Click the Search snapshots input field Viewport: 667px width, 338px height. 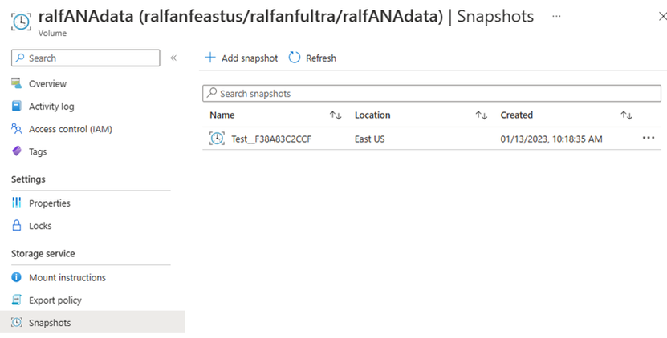tap(433, 94)
